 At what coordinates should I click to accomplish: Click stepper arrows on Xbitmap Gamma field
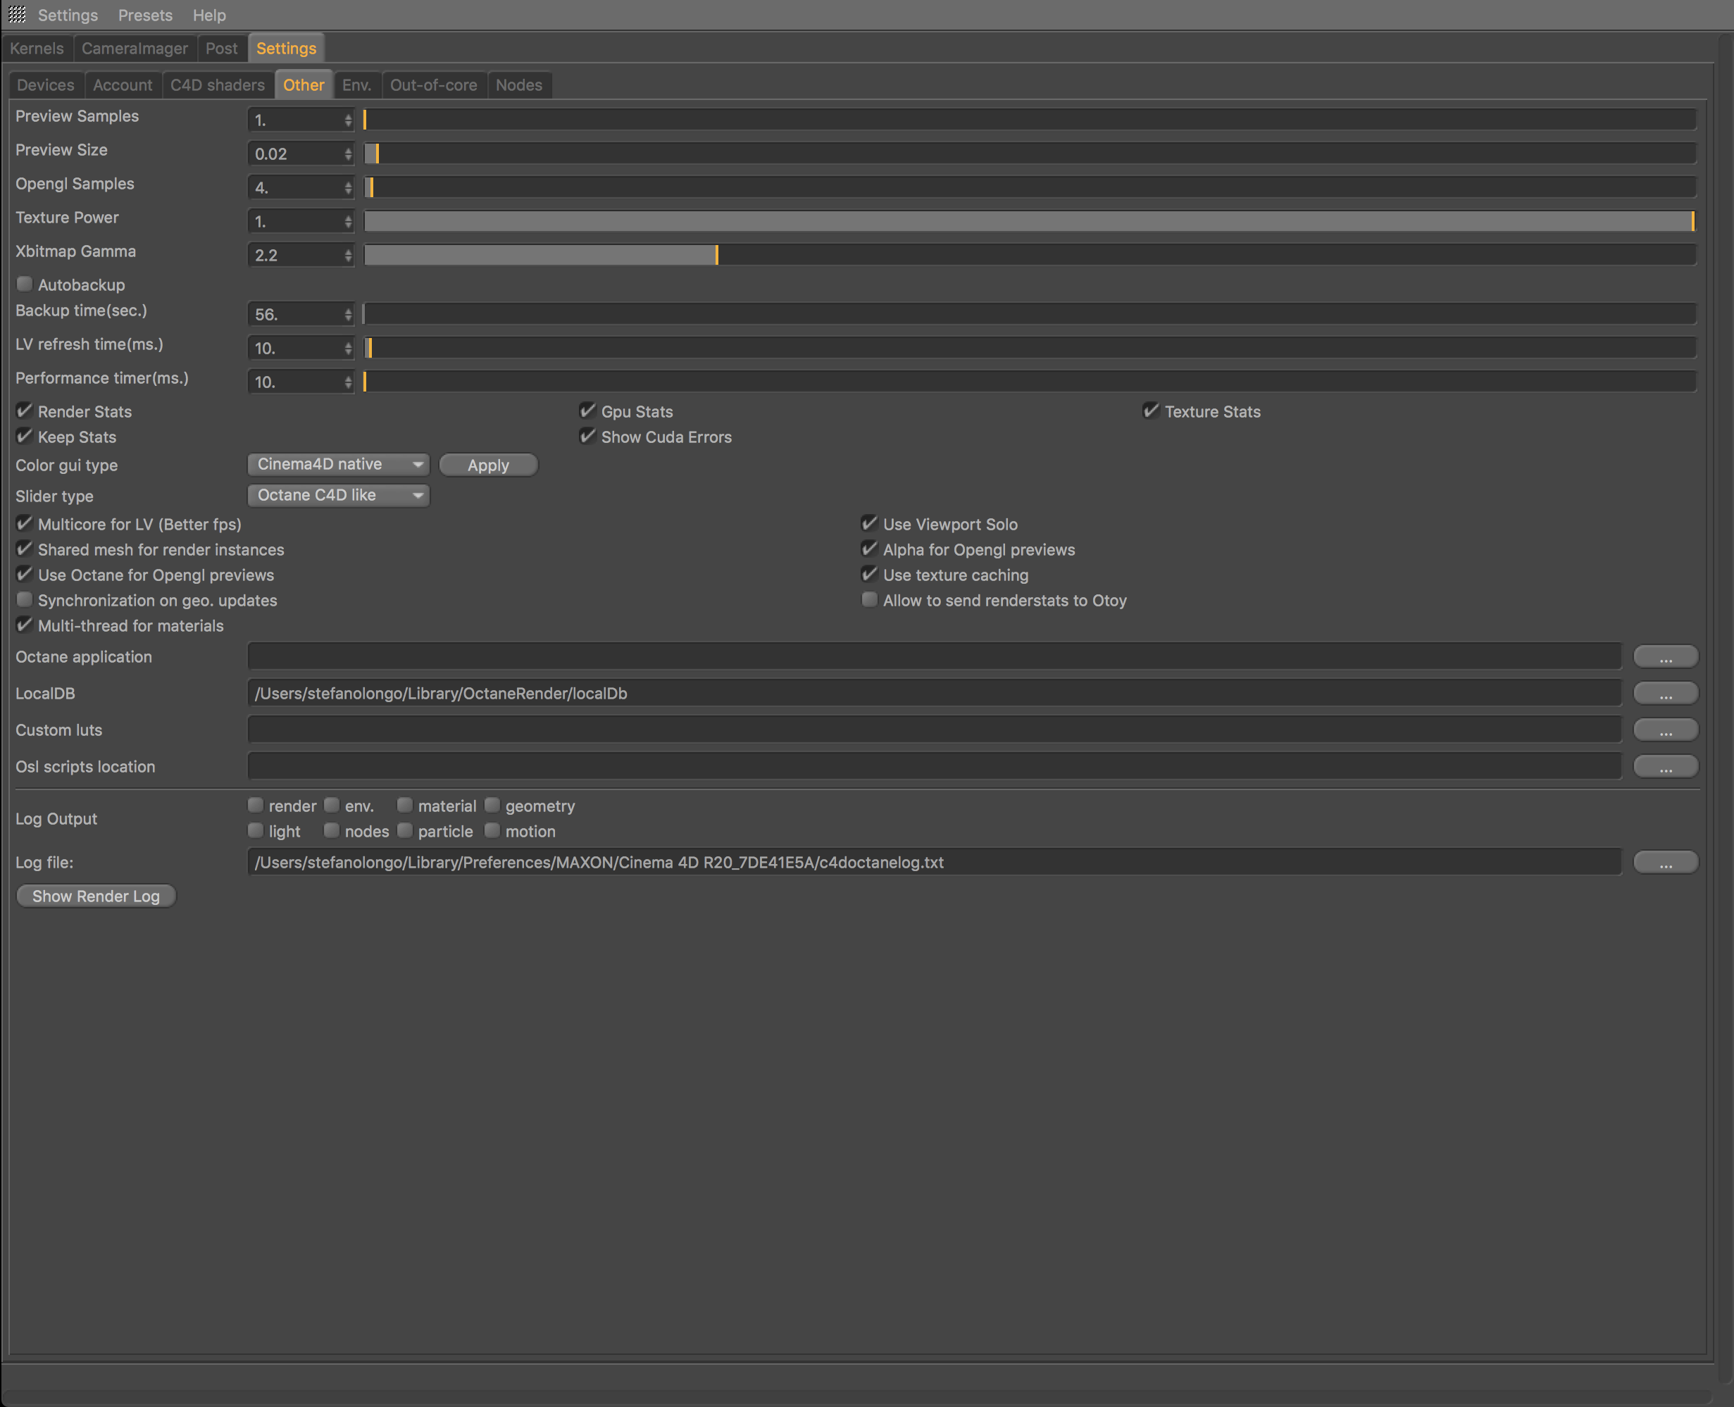348,256
